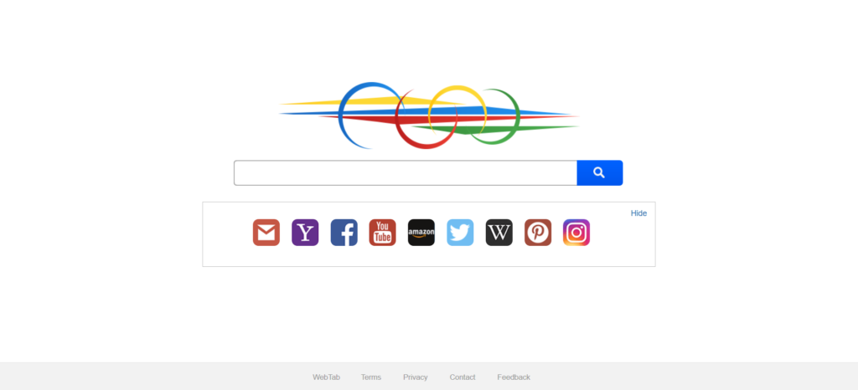Open the Feedback footer link
858x390 pixels.
point(514,377)
